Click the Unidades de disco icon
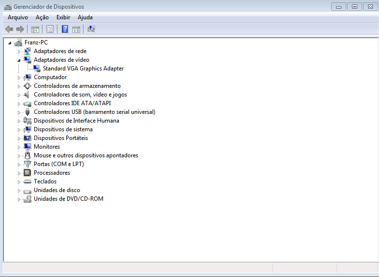Image resolution: width=379 pixels, height=277 pixels. pyautogui.click(x=28, y=191)
